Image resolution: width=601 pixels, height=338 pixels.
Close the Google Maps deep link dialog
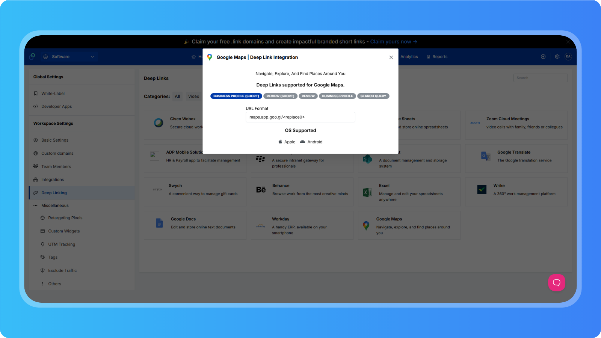coord(391,57)
